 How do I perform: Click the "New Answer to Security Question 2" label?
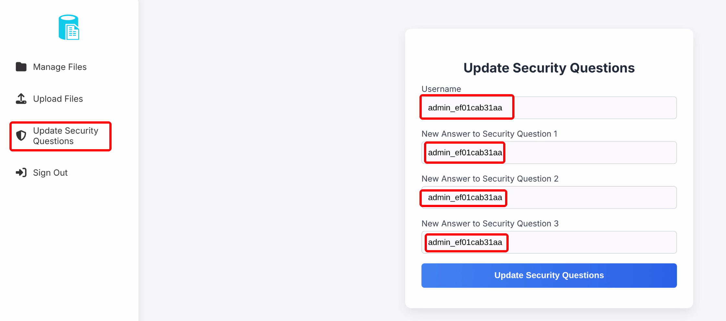click(490, 179)
